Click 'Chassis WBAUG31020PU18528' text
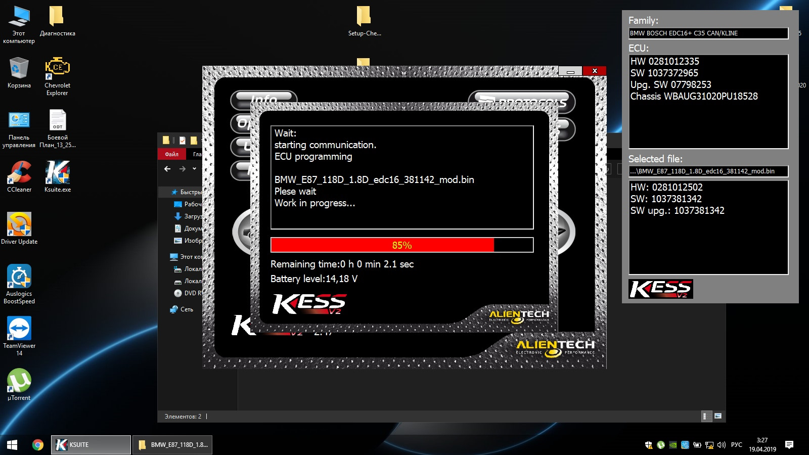The image size is (809, 455). click(694, 96)
